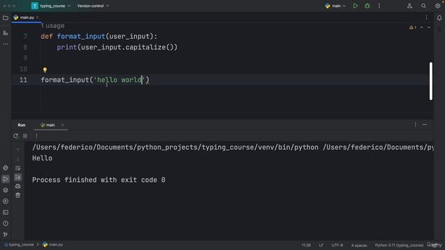Run main with the green play button

[x=355, y=6]
